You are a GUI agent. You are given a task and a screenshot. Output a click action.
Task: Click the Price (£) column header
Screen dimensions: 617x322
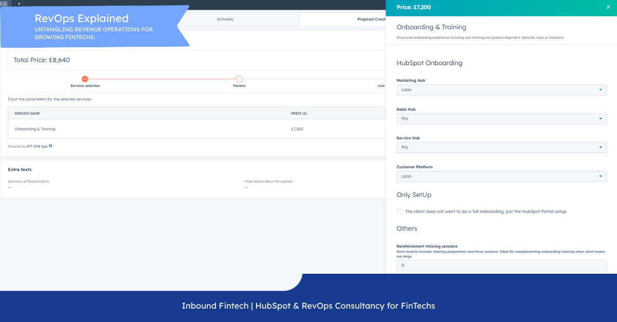point(299,113)
